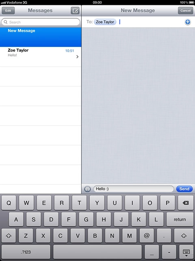
Task: Hit the backspace delete key
Action: [185, 203]
